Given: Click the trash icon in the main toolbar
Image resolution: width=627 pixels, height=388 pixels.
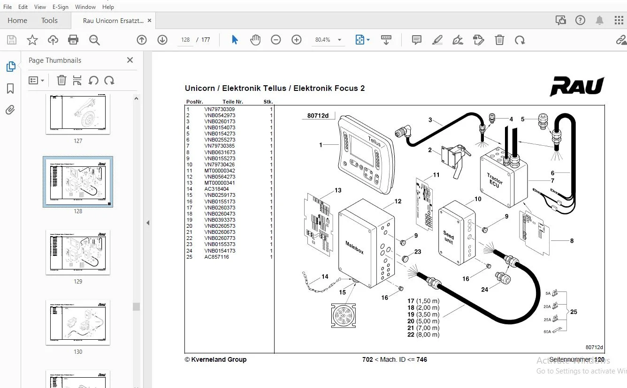Looking at the screenshot, I should tap(499, 40).
